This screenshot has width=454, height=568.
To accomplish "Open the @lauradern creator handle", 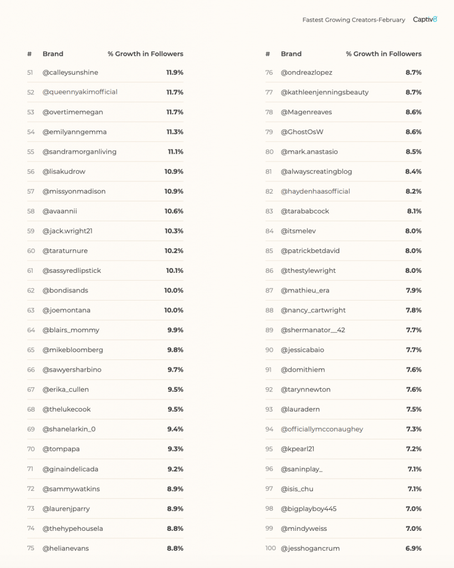I will [300, 409].
